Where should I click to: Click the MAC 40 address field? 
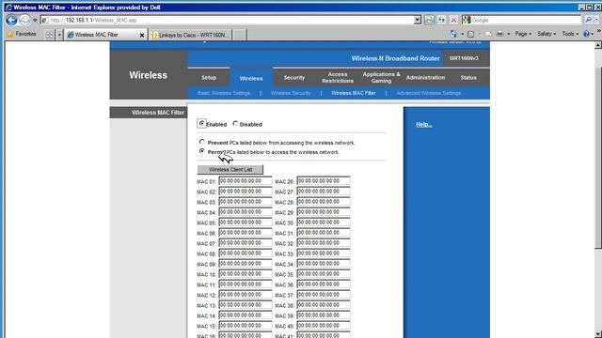pyautogui.click(x=324, y=326)
